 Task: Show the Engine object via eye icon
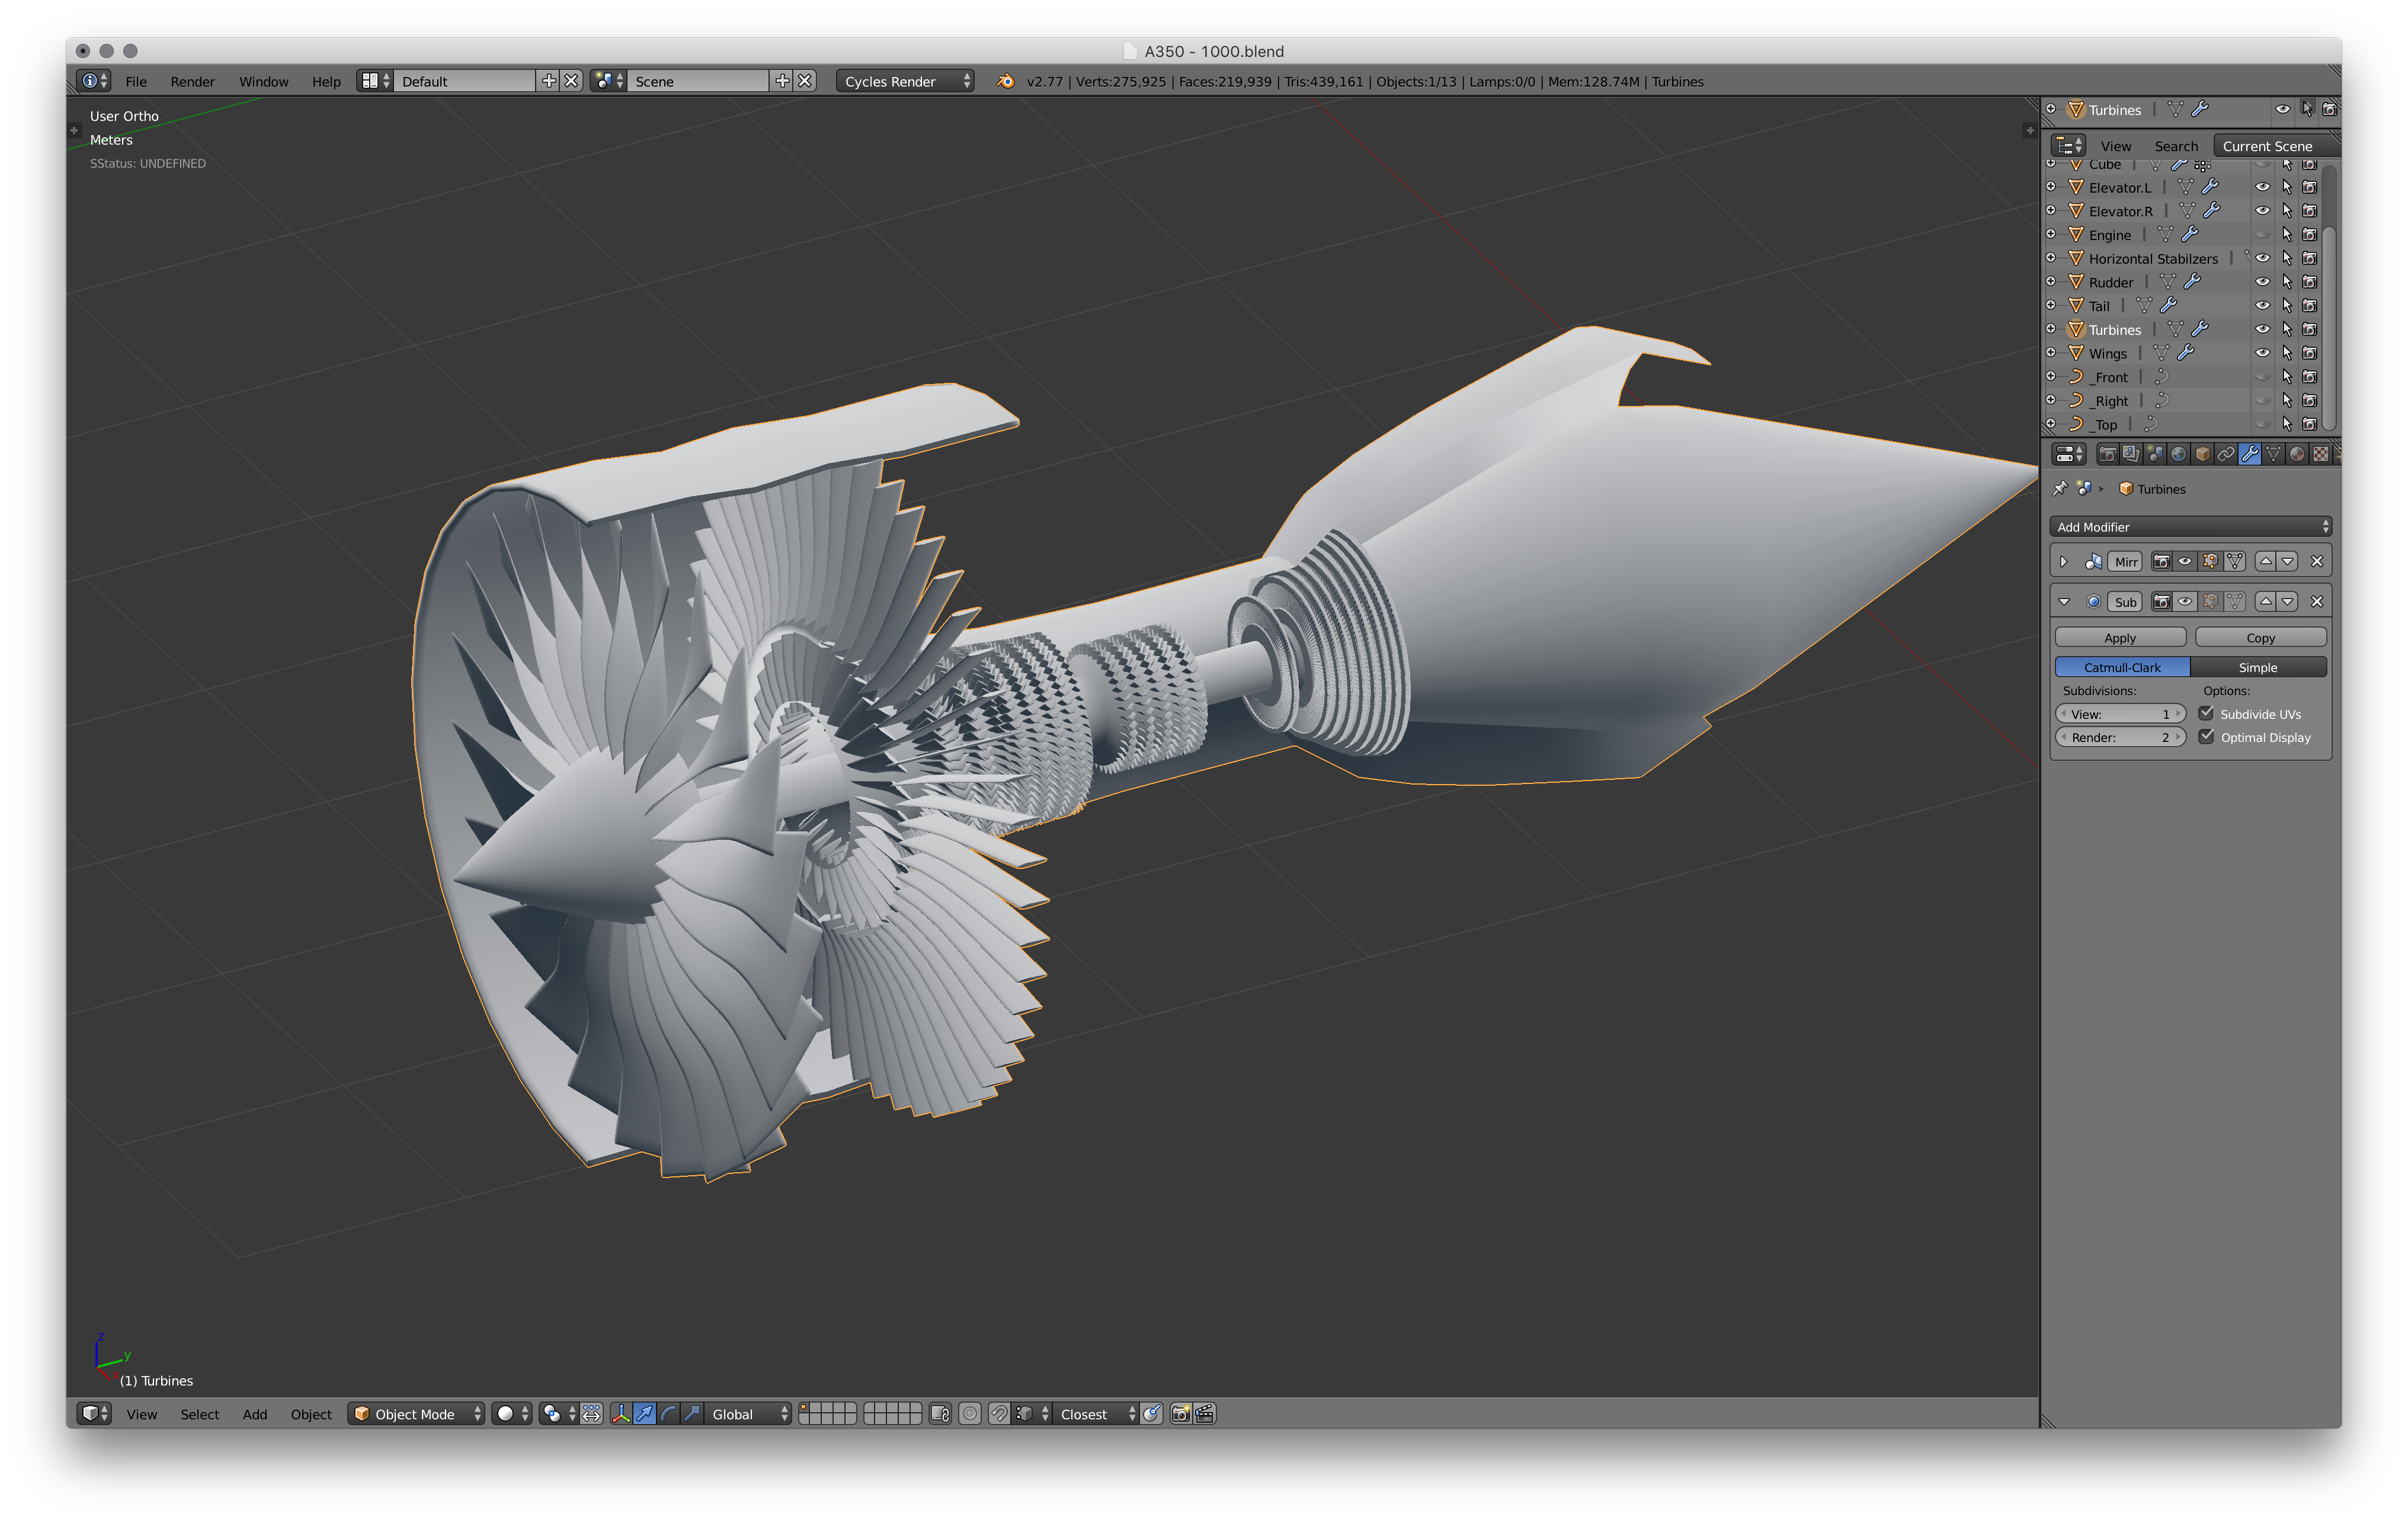click(x=2263, y=235)
